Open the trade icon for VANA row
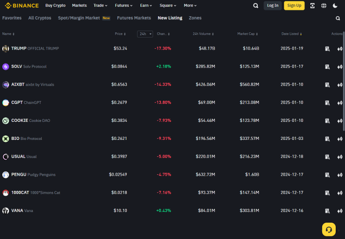The height and width of the screenshot is (239, 345). (x=340, y=211)
